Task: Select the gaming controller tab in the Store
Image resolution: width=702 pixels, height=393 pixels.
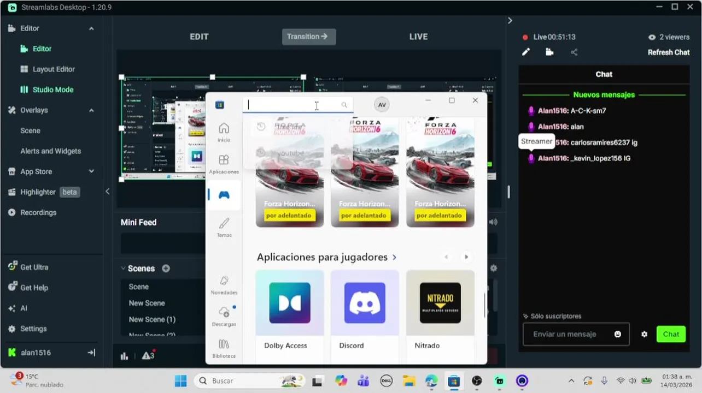Action: tap(224, 195)
